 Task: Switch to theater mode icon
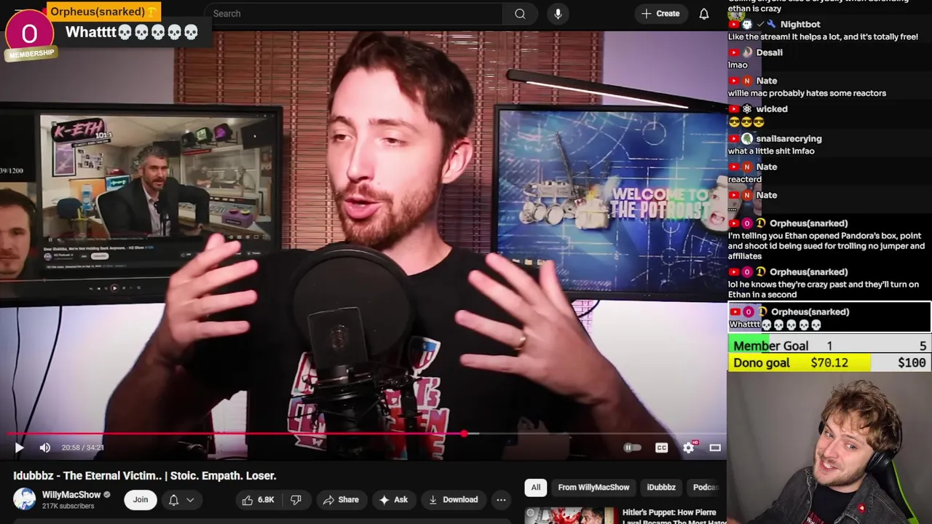pyautogui.click(x=715, y=448)
